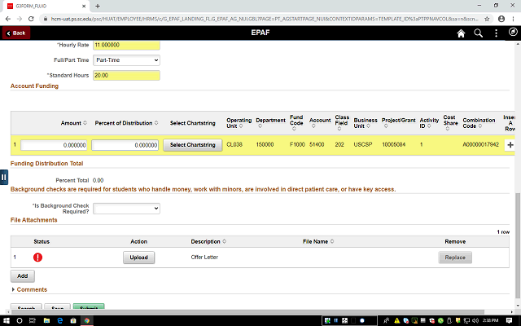
Task: Open the three-dot actions menu in header
Action: coord(496,33)
